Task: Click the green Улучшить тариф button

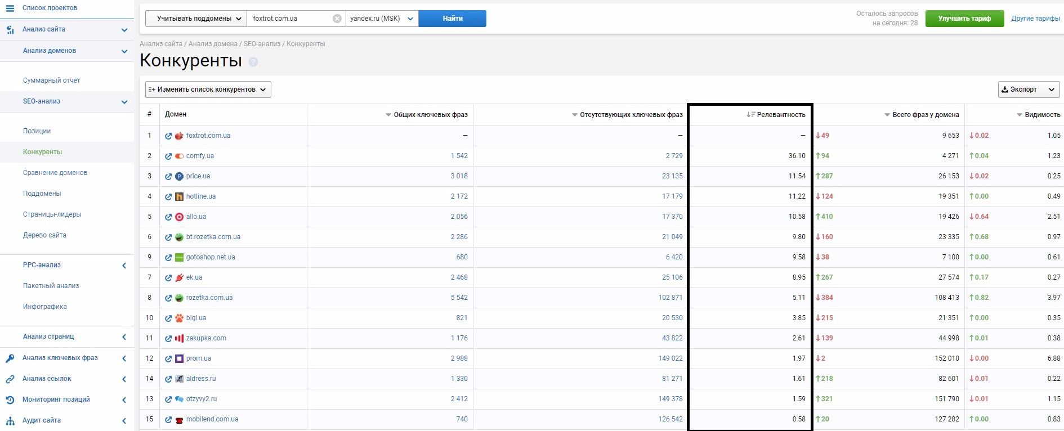Action: click(x=964, y=19)
